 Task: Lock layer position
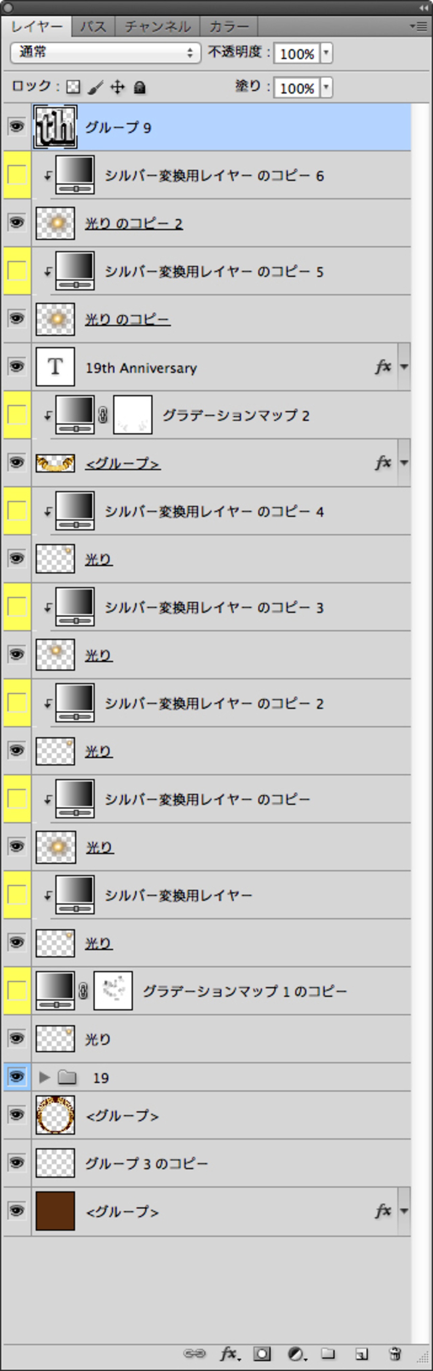click(x=117, y=87)
